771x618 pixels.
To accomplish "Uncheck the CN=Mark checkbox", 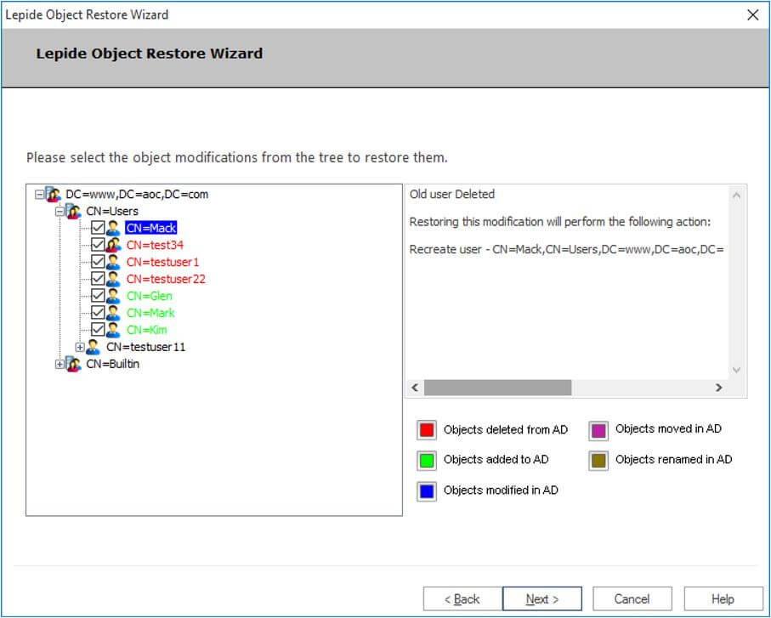I will (x=98, y=313).
